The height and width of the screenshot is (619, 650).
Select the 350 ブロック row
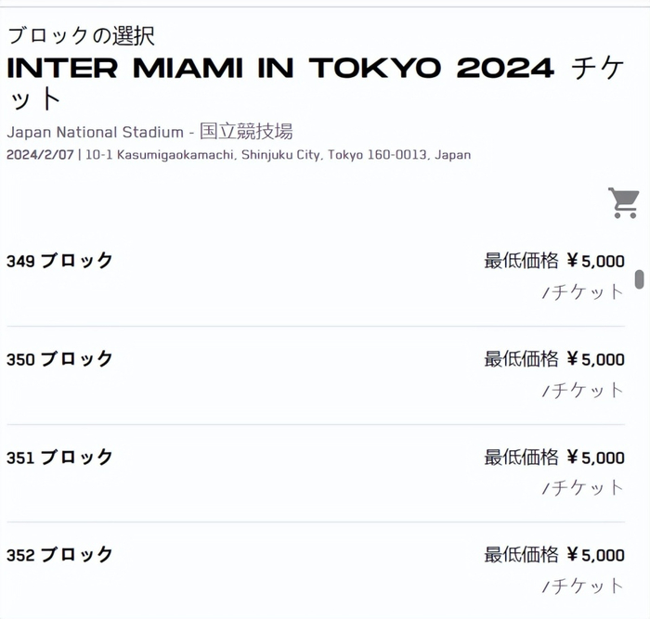60,359
